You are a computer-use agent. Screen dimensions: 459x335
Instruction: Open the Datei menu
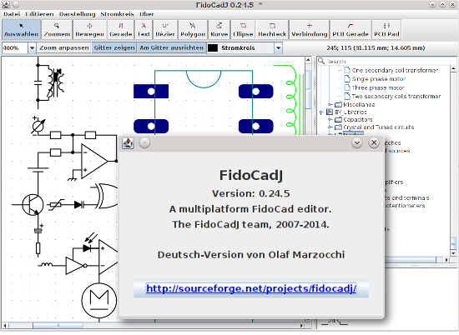[12, 14]
